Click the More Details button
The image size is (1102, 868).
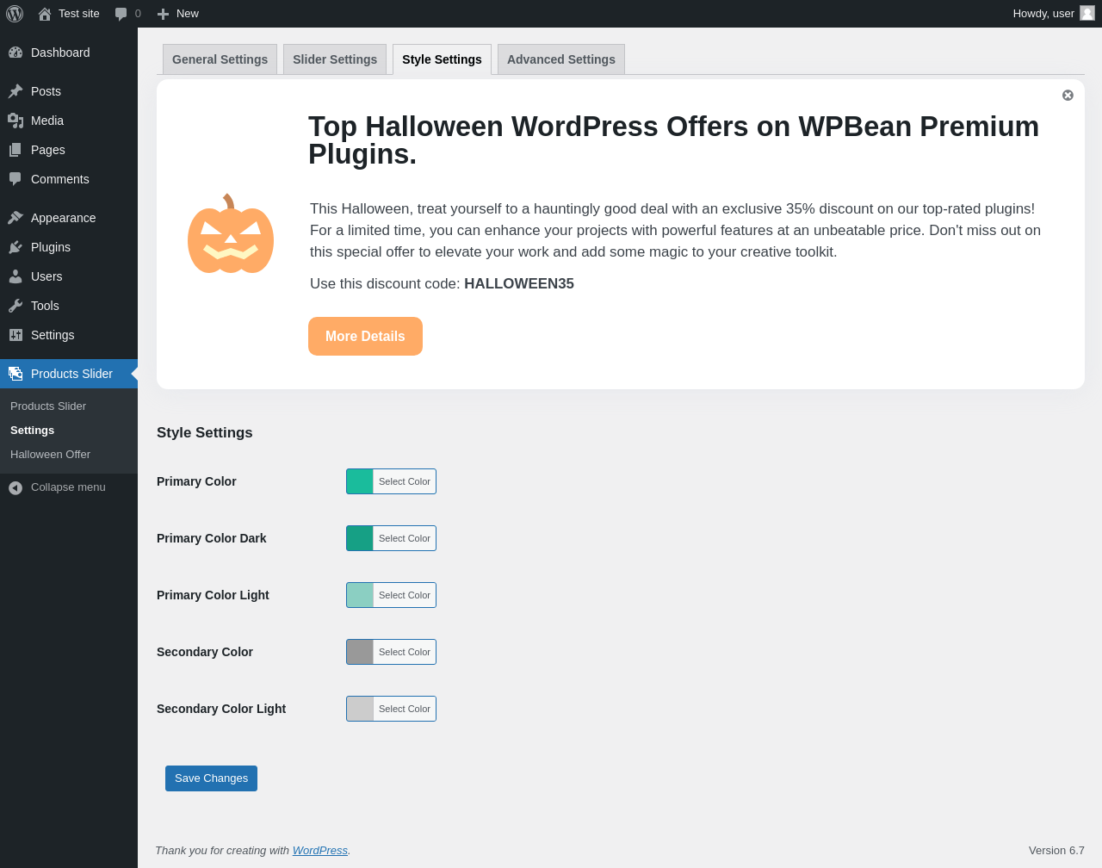tap(365, 336)
